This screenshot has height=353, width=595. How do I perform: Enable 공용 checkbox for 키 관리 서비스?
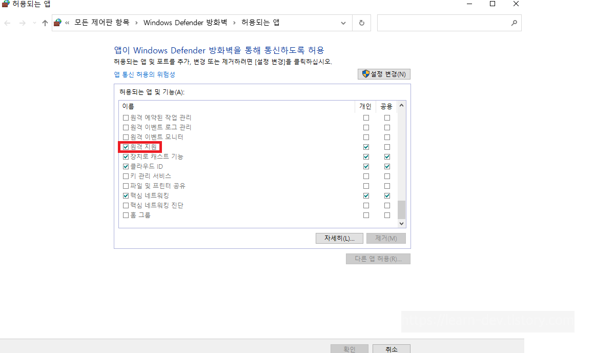[387, 176]
